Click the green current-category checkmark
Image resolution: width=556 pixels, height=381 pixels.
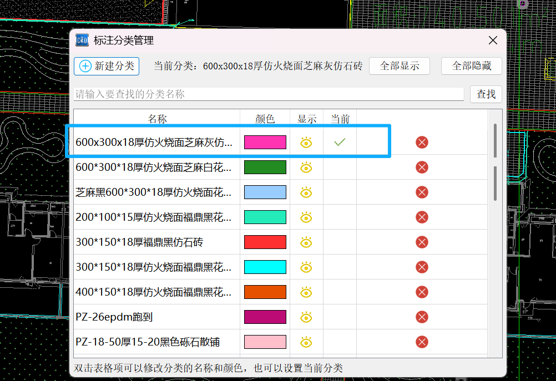[x=340, y=143]
